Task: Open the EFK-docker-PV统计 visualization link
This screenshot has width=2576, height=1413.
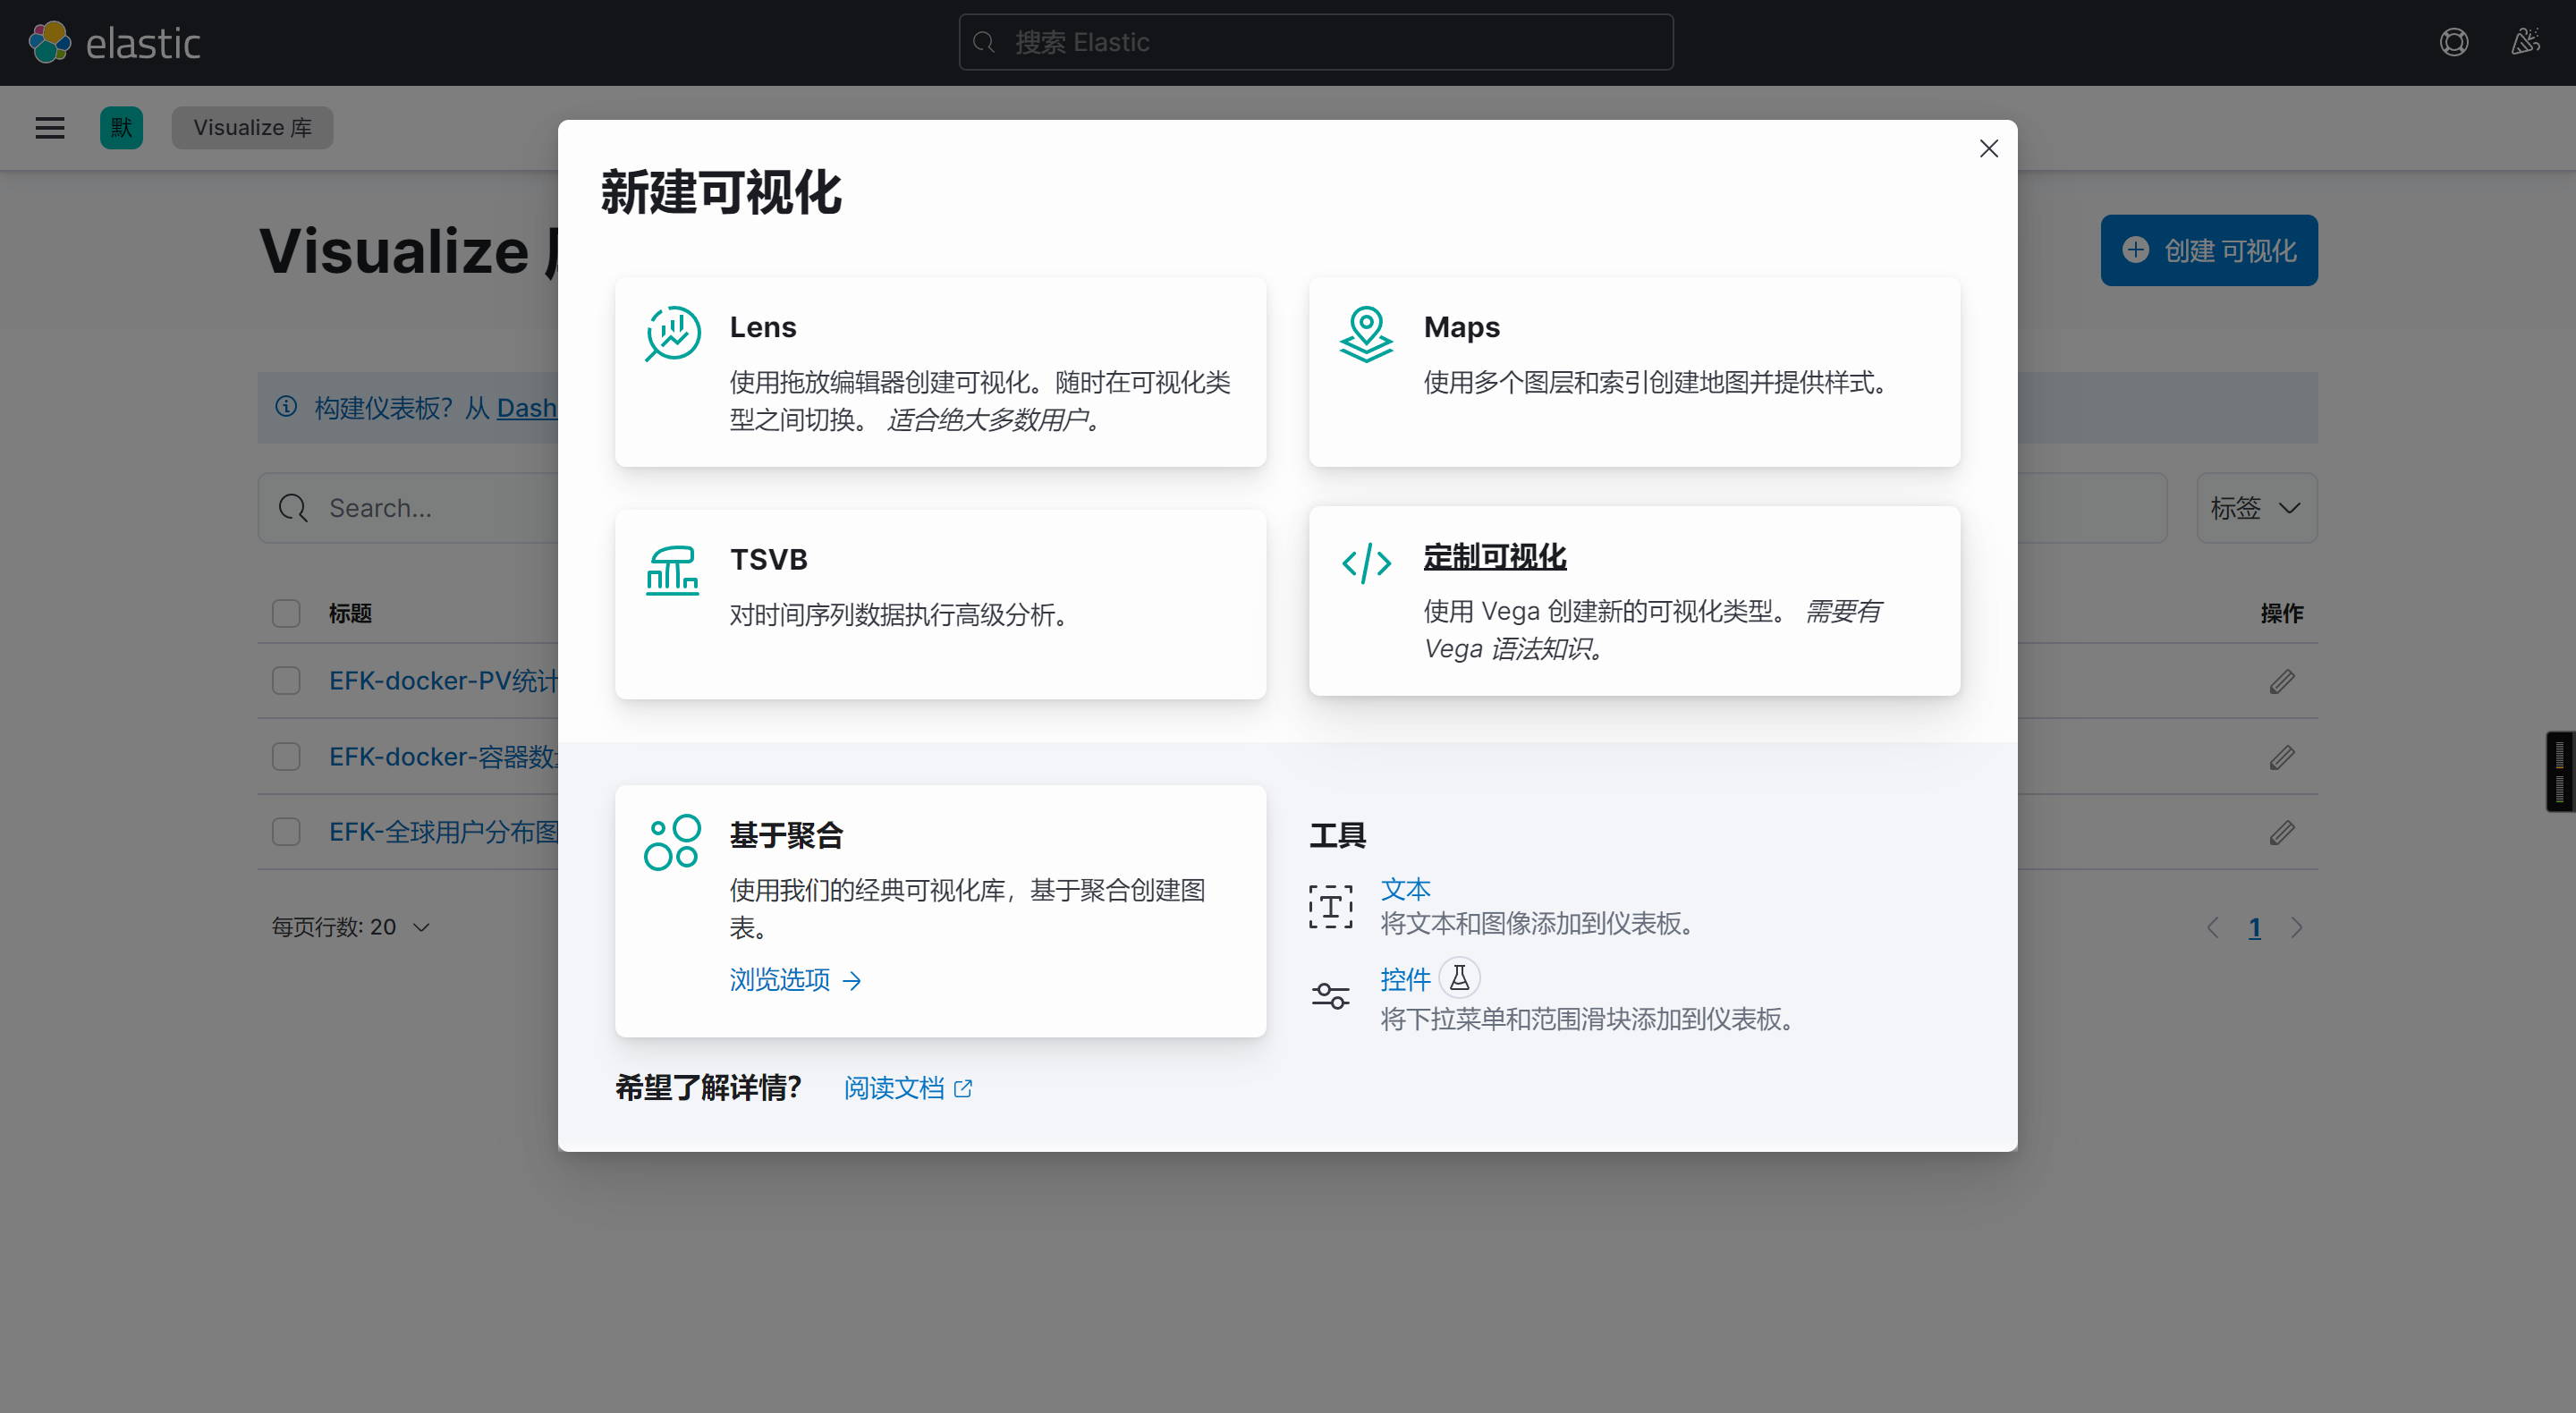Action: (443, 681)
